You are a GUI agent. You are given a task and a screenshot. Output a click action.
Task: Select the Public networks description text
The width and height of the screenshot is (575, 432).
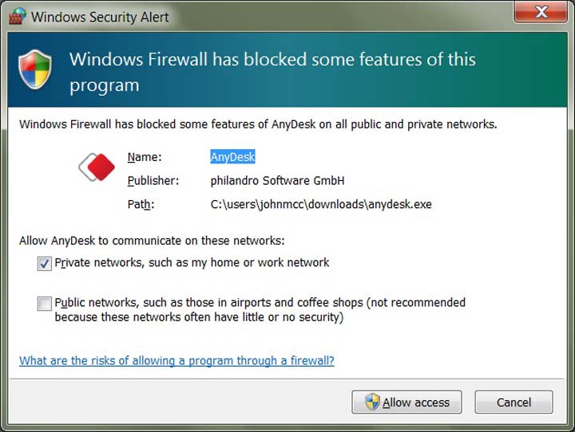coord(260,310)
